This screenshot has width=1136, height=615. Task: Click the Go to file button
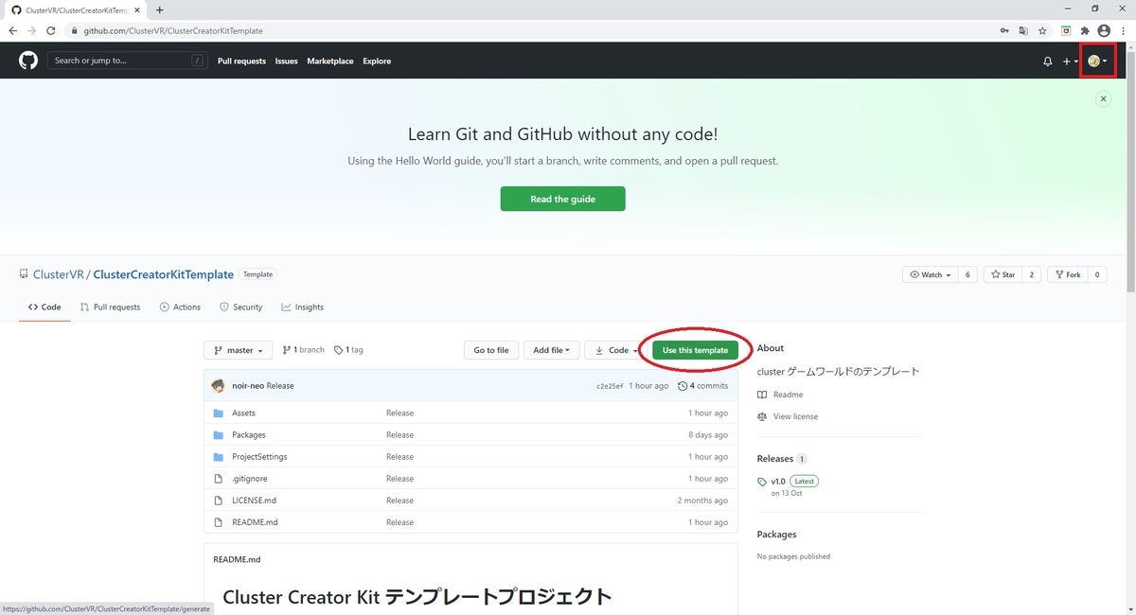490,350
